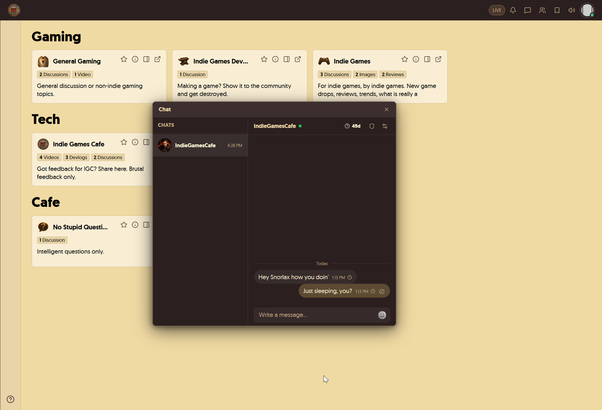Show info for Indie Games Cafe forum
This screenshot has width=602, height=410.
click(135, 142)
